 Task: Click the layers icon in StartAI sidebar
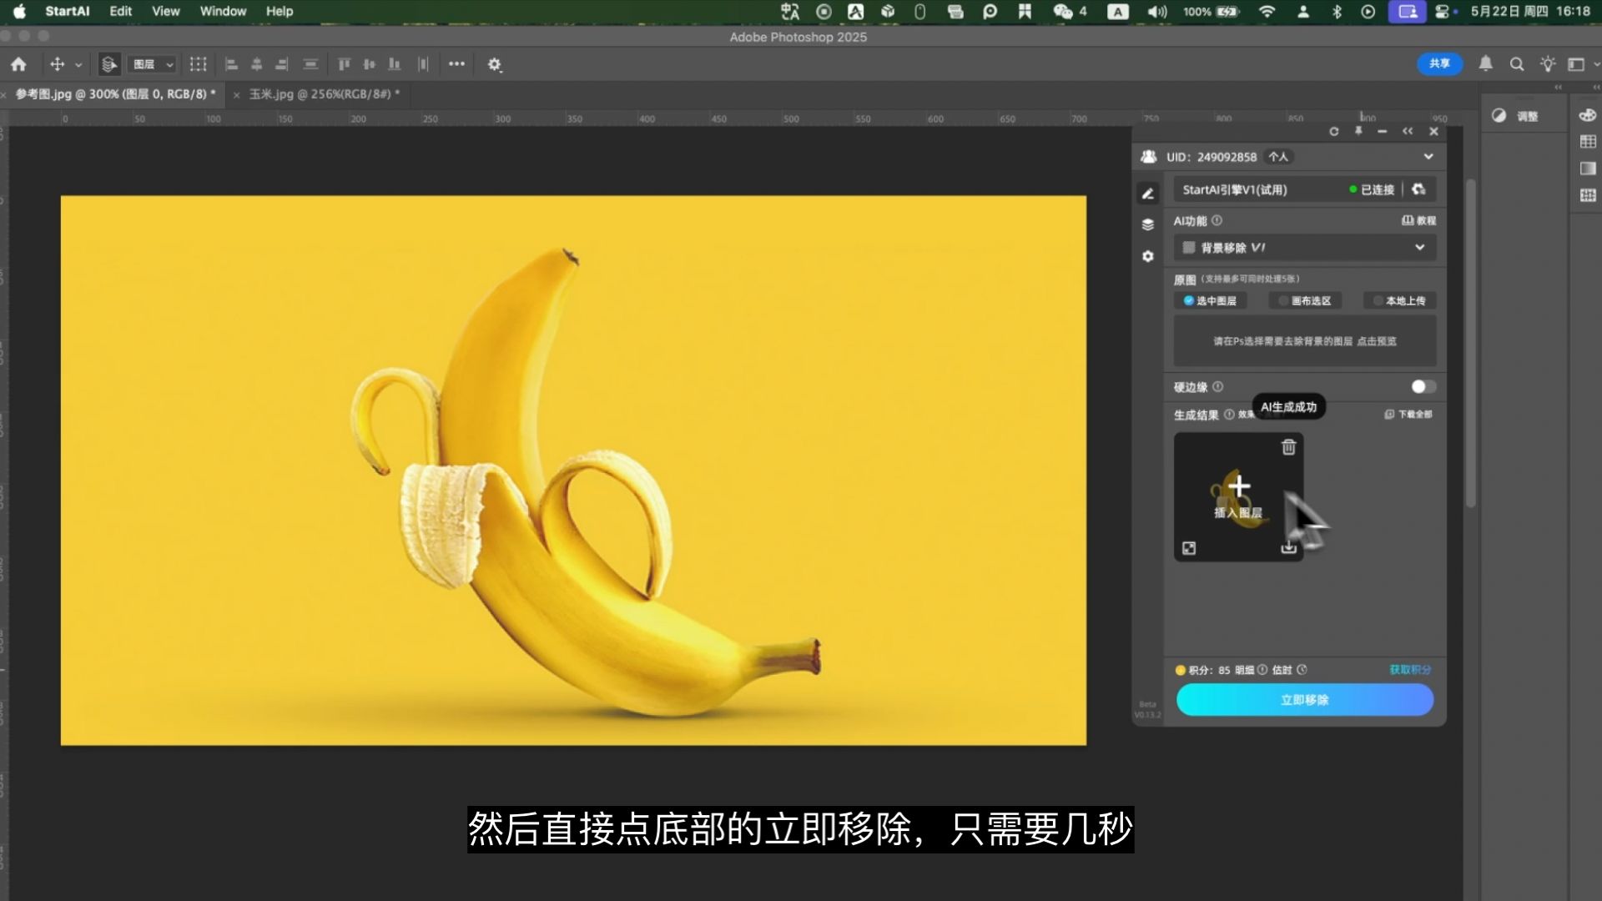[x=1148, y=225]
